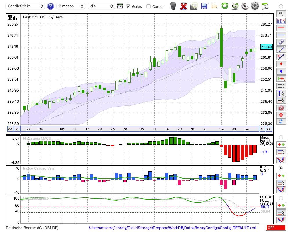The image size is (290, 232).
Task: Open the 'dia' interval dropdown
Action: pos(101,6)
